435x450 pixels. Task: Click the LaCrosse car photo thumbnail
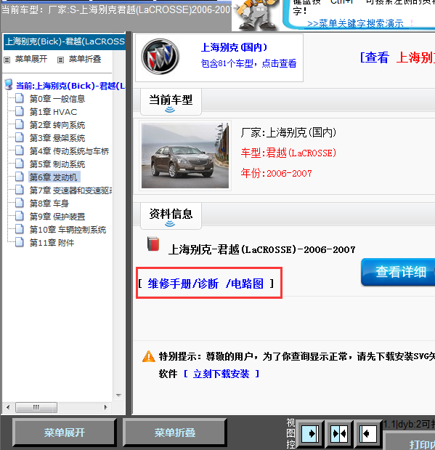coord(185,156)
